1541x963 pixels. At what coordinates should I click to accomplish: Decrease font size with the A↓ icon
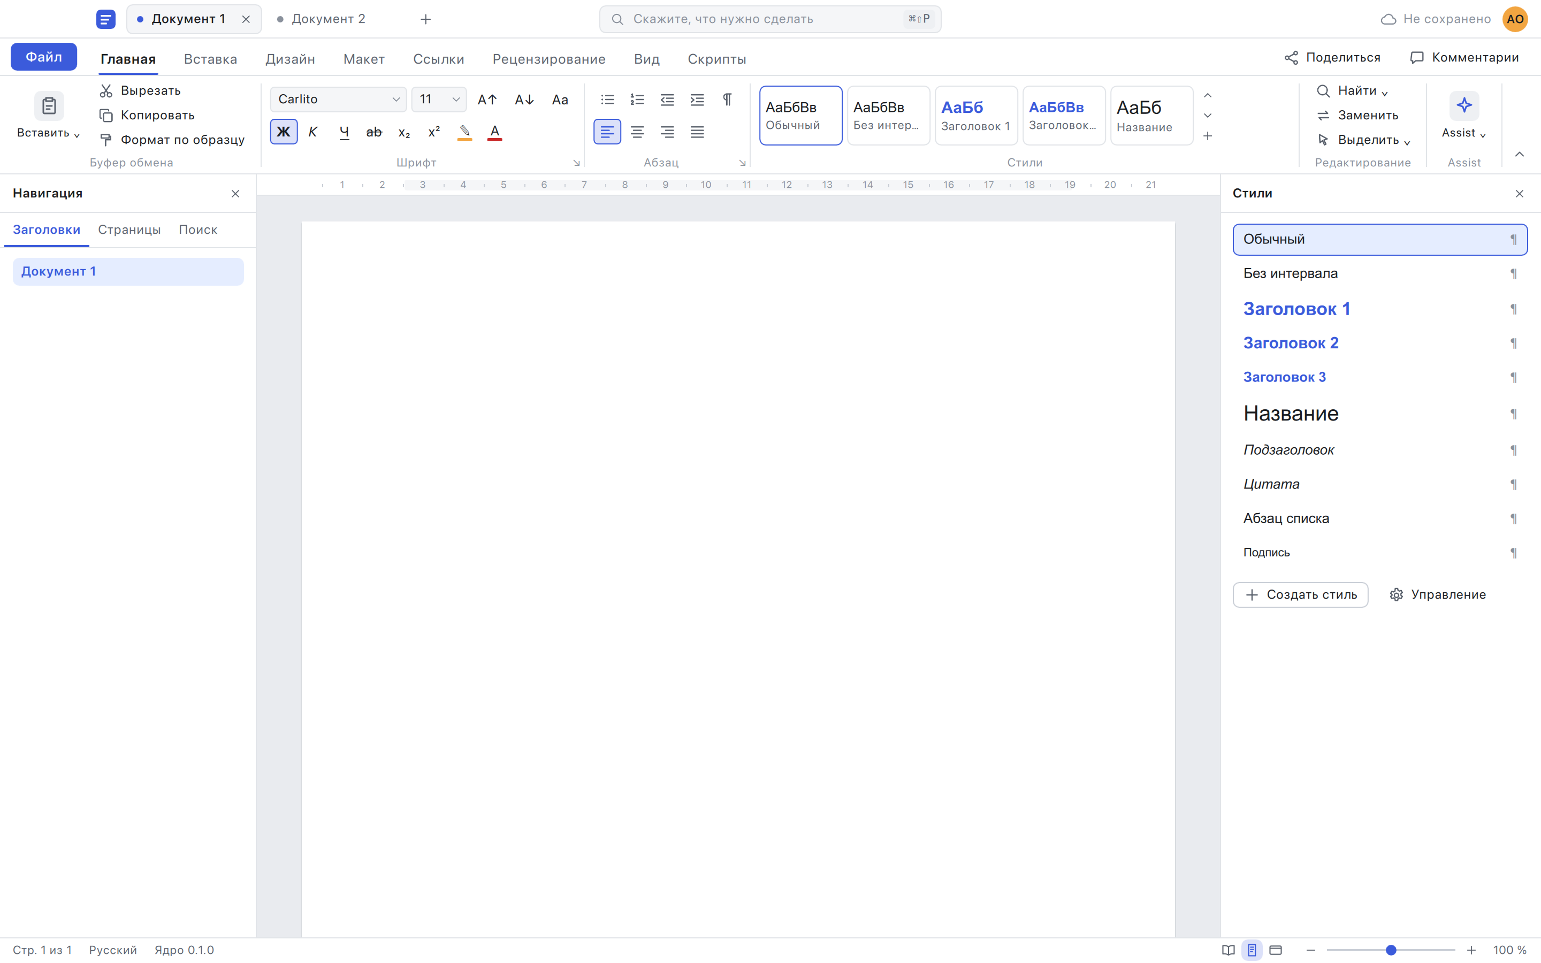524,100
